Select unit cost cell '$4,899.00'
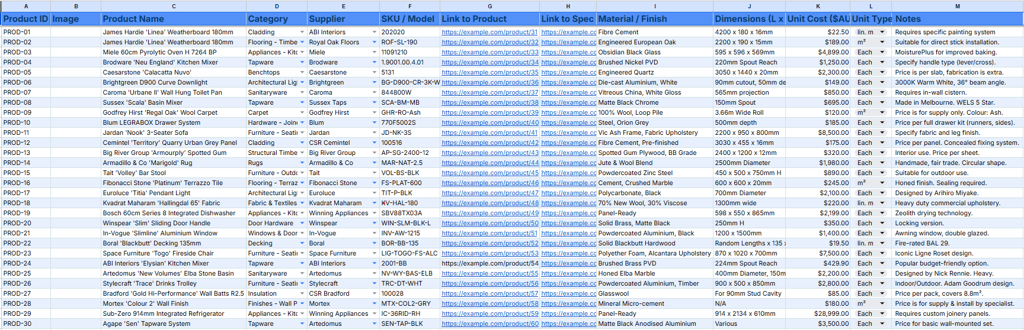This screenshot has height=330, width=1024. 818,53
